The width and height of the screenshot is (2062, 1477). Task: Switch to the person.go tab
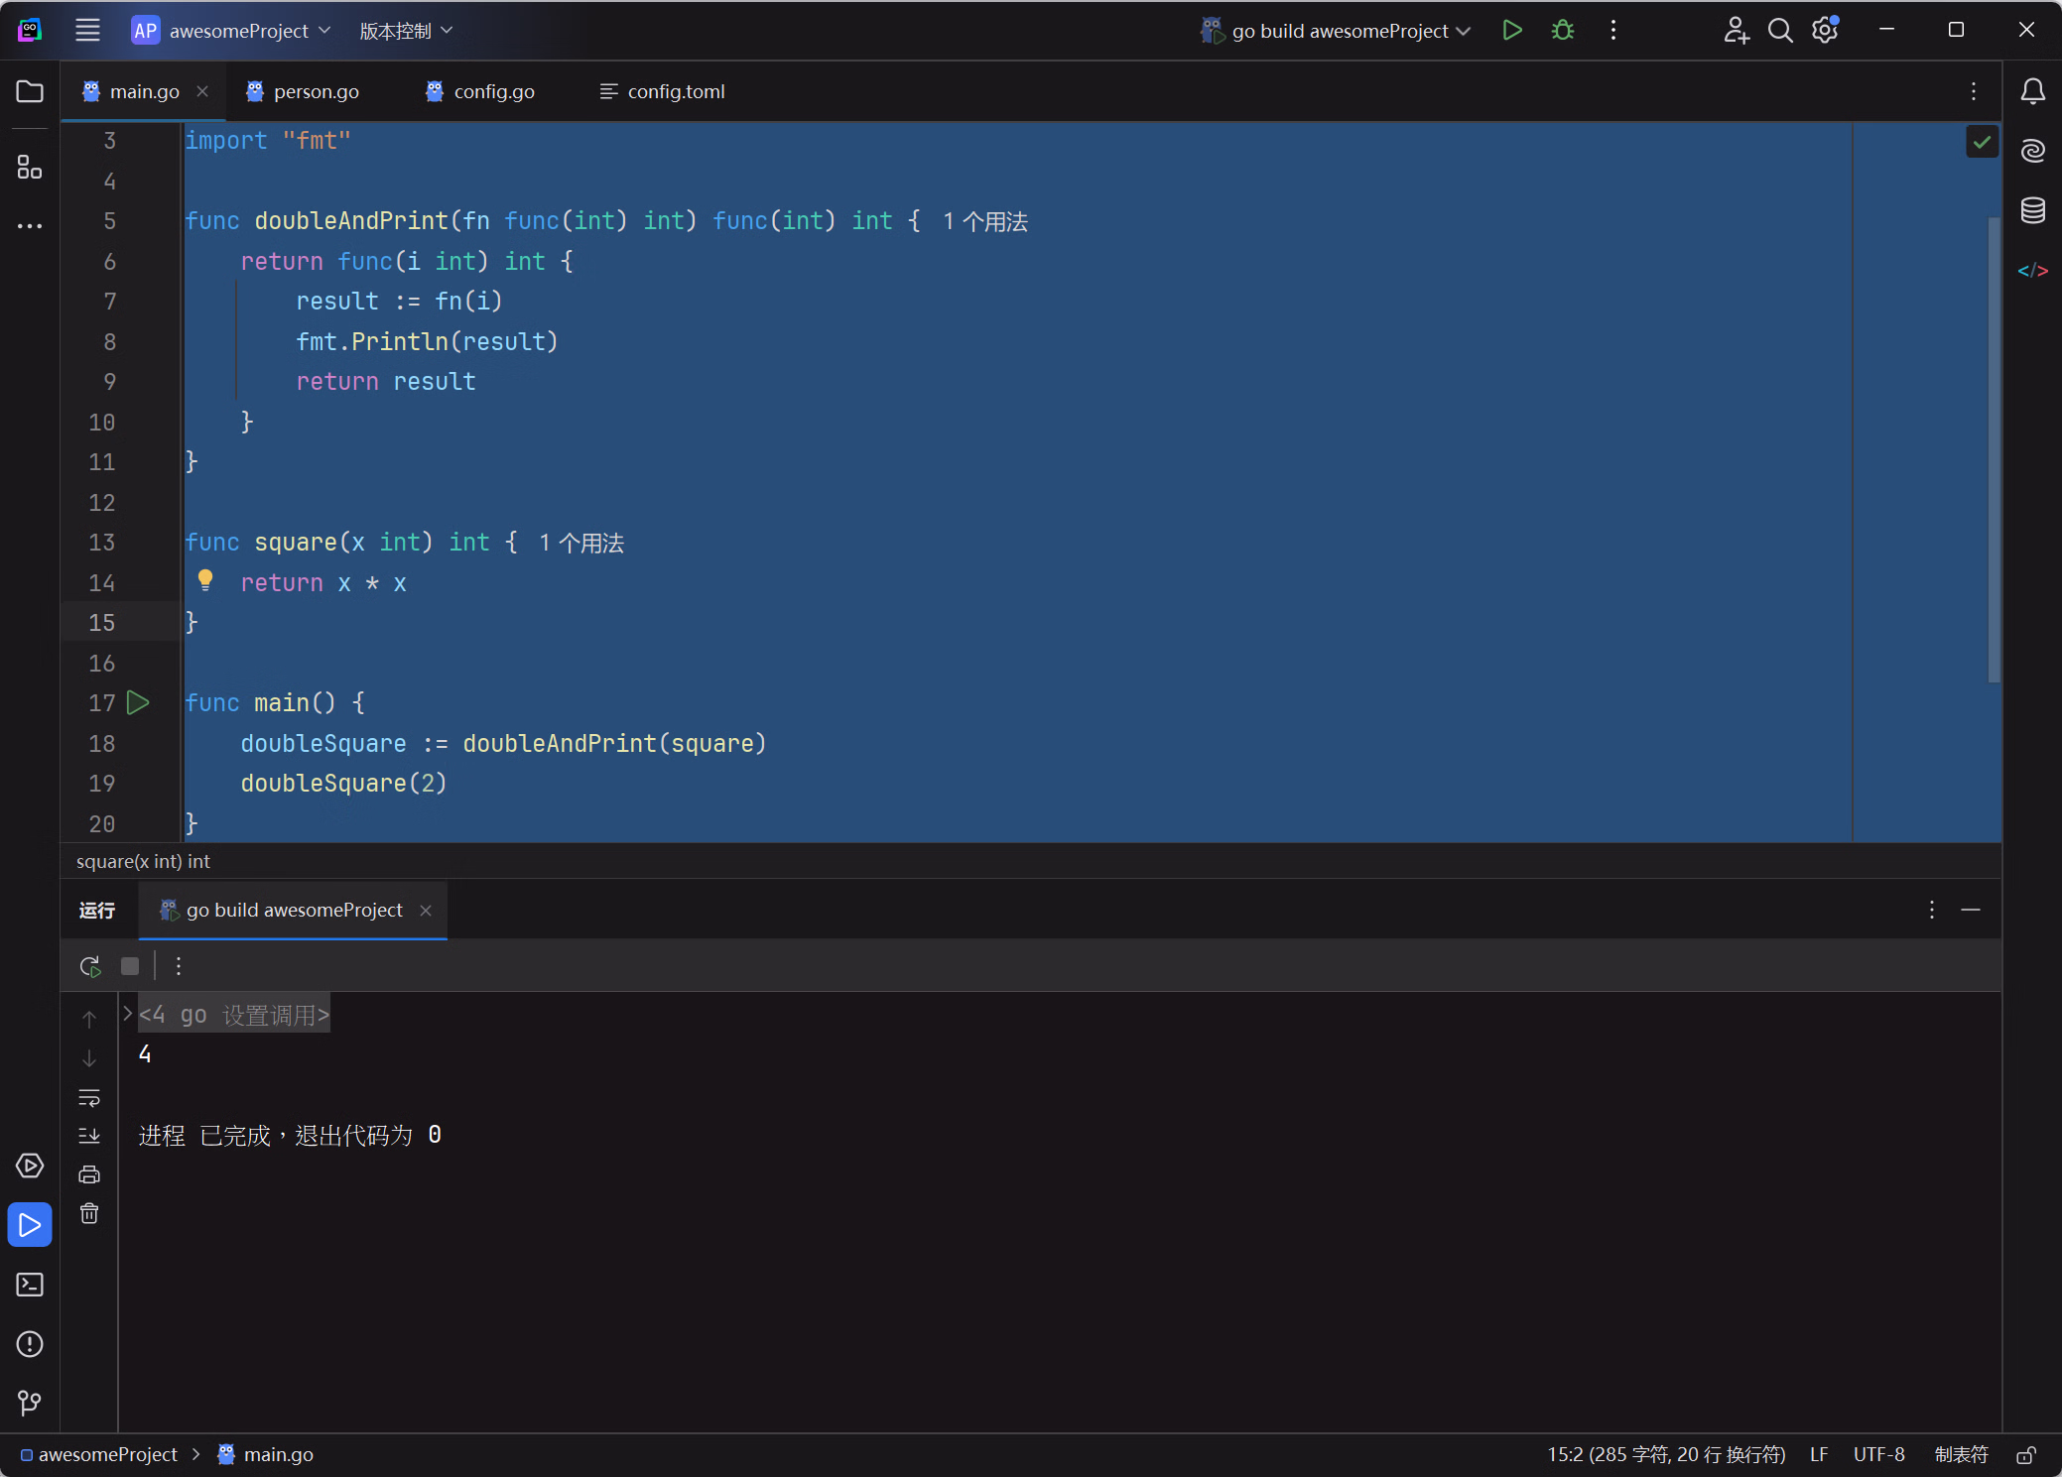point(315,91)
